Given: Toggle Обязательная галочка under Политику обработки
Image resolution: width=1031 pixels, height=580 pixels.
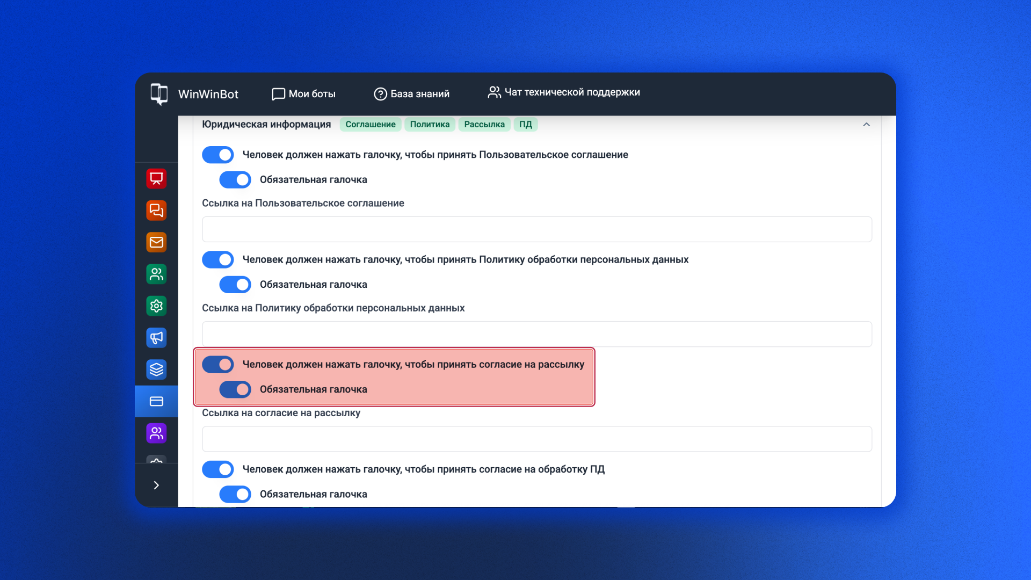Looking at the screenshot, I should (235, 285).
